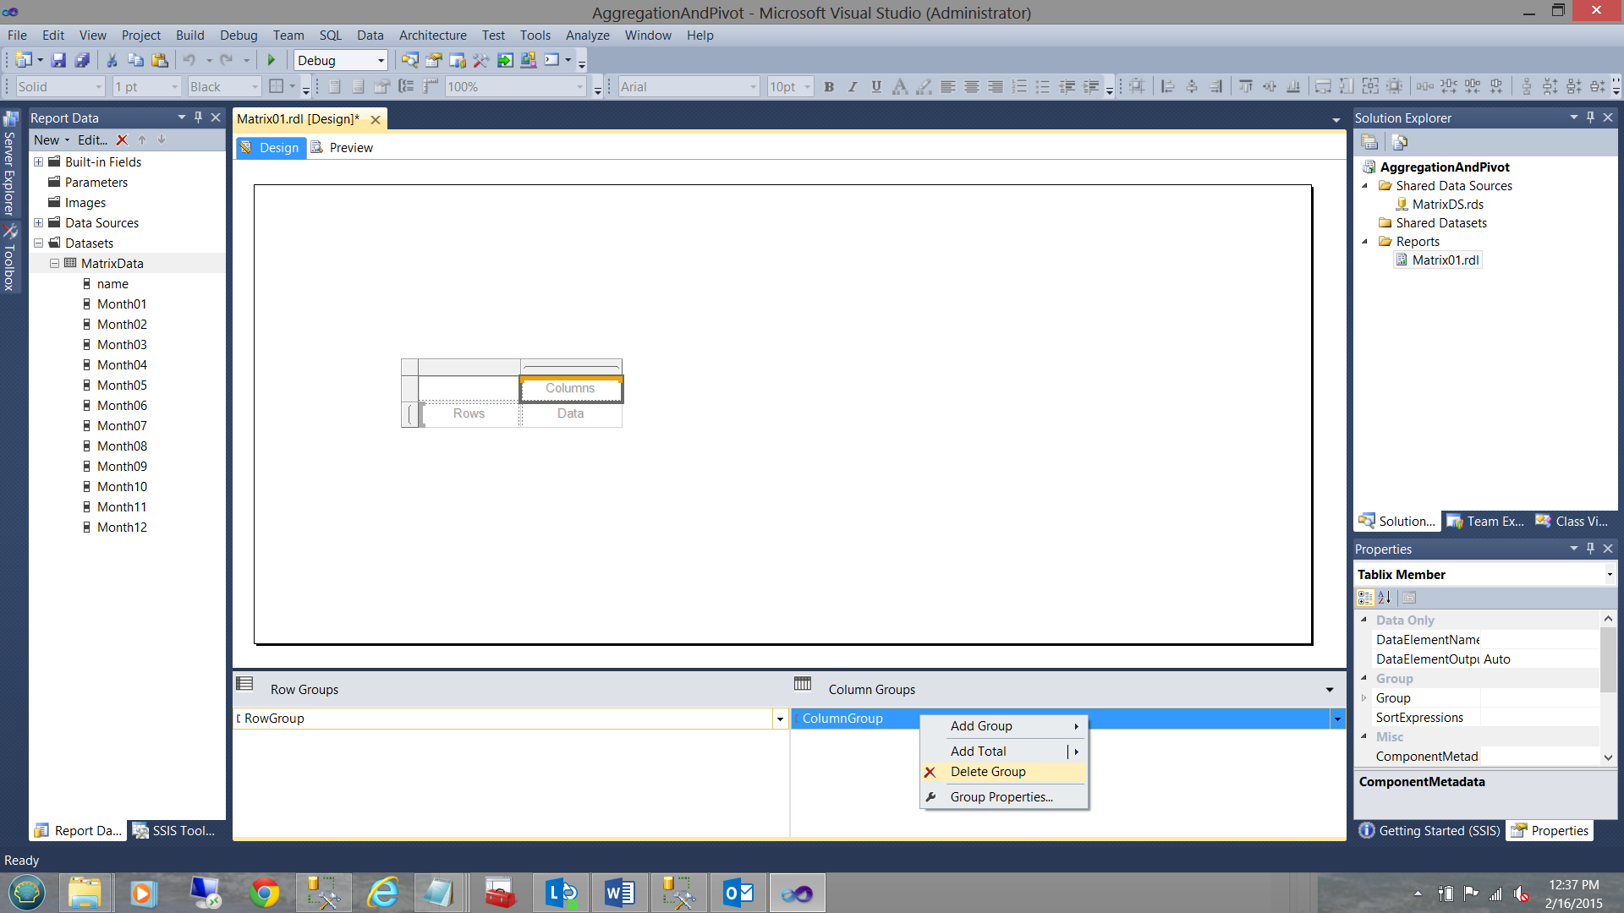Pin the Solution Explorer auto-hide icon
1624x913 pixels.
pyautogui.click(x=1590, y=118)
